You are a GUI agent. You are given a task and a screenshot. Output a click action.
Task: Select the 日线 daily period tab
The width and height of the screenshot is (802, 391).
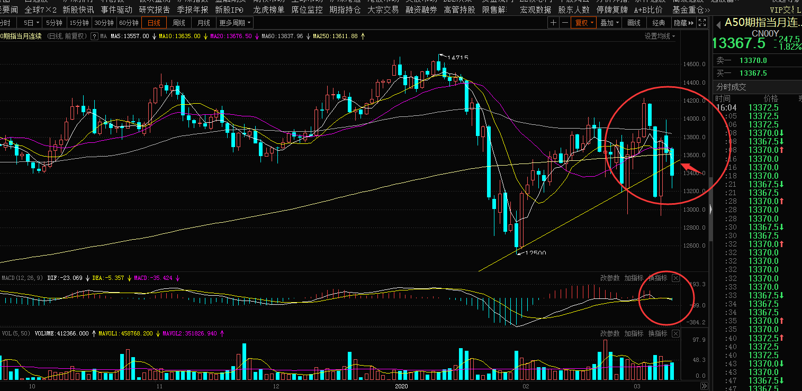(154, 23)
